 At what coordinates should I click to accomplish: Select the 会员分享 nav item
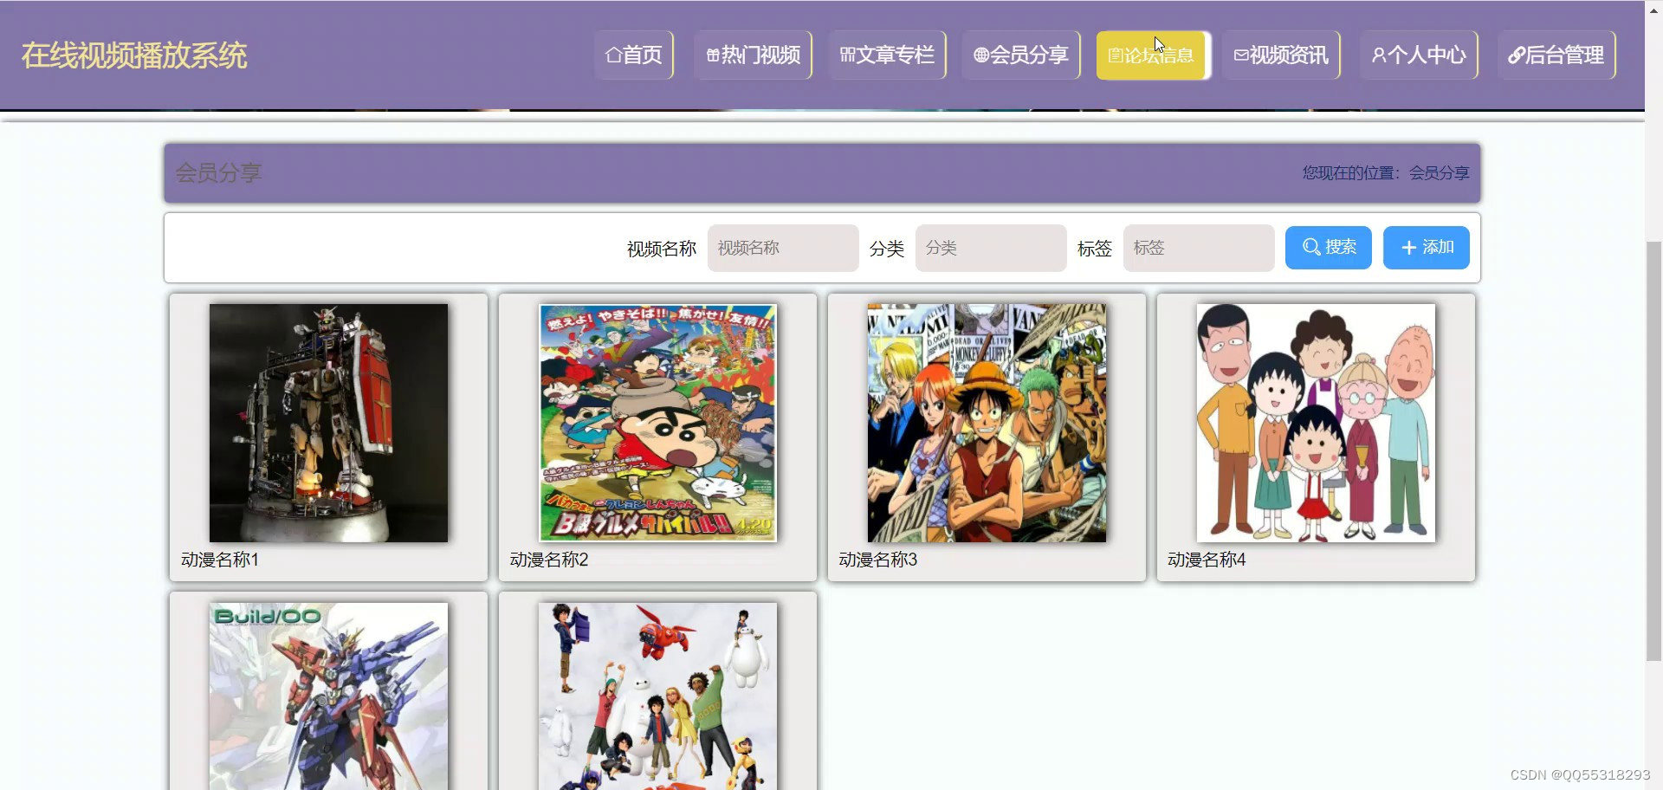[1021, 55]
